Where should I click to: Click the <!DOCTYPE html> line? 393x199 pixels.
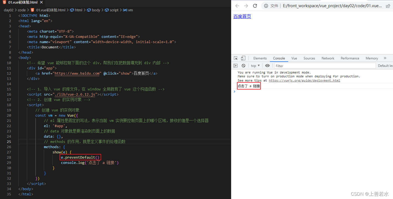pyautogui.click(x=34, y=16)
